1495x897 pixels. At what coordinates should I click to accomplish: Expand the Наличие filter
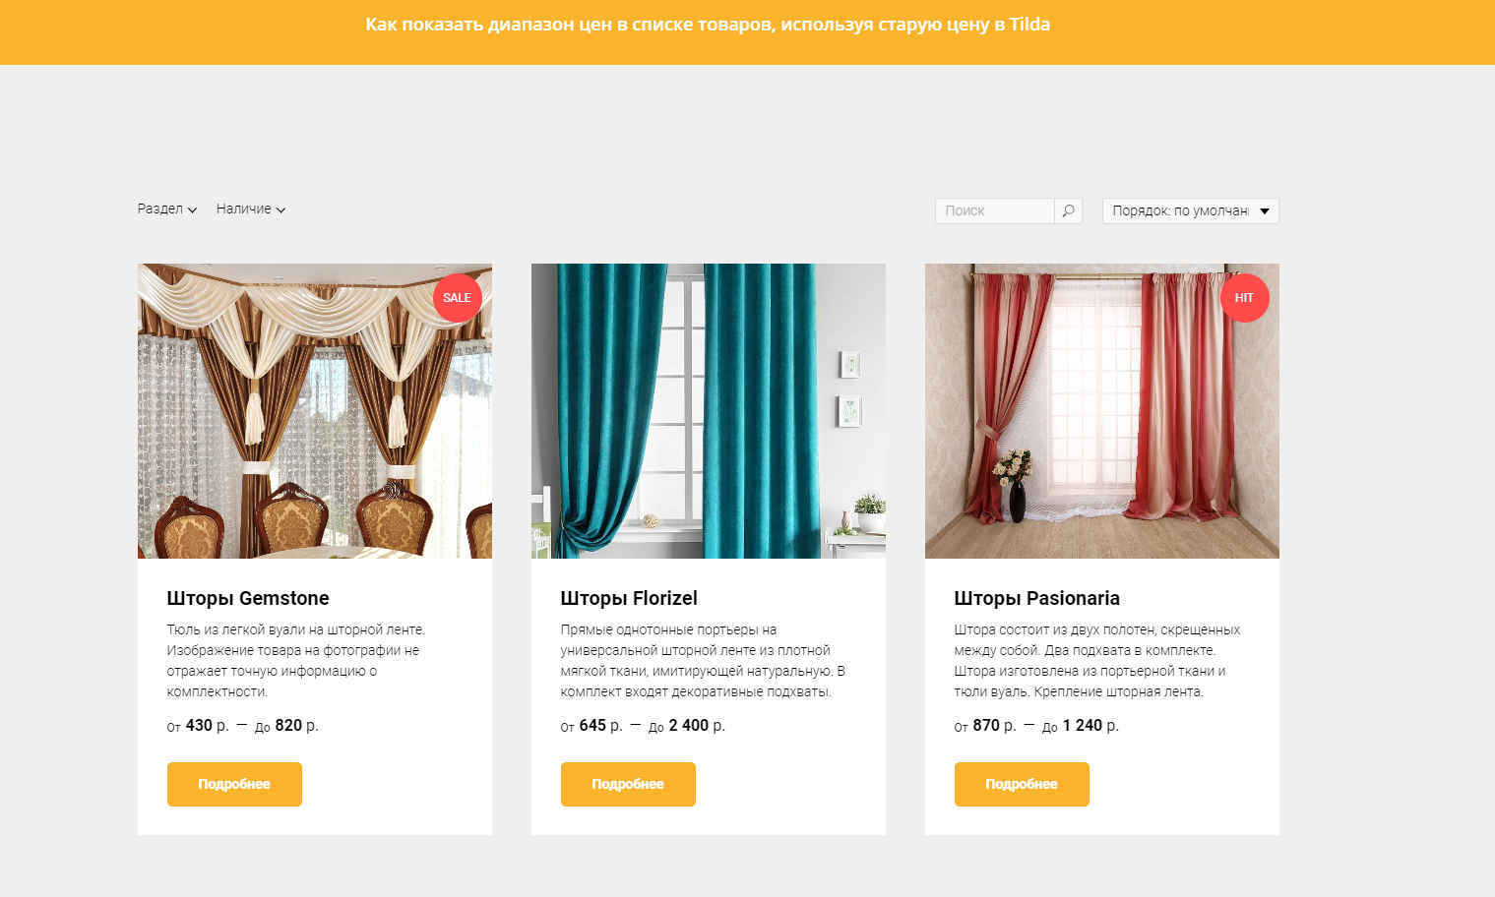tap(251, 209)
